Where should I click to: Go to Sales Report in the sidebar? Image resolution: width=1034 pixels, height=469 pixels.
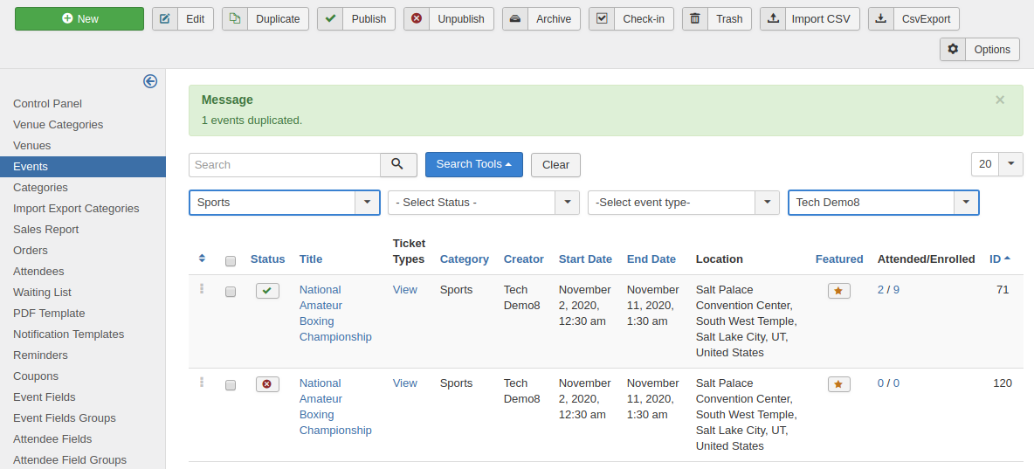tap(46, 230)
